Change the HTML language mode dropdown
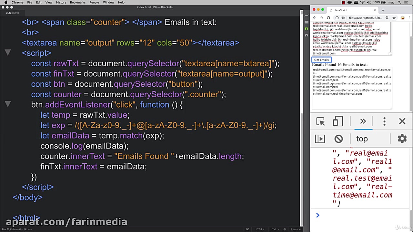The height and width of the screenshot is (232, 413). 274,229
